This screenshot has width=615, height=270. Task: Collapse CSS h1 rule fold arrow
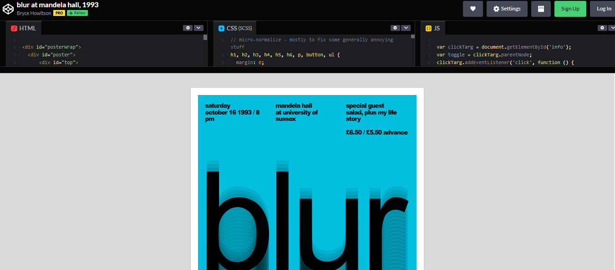227,55
